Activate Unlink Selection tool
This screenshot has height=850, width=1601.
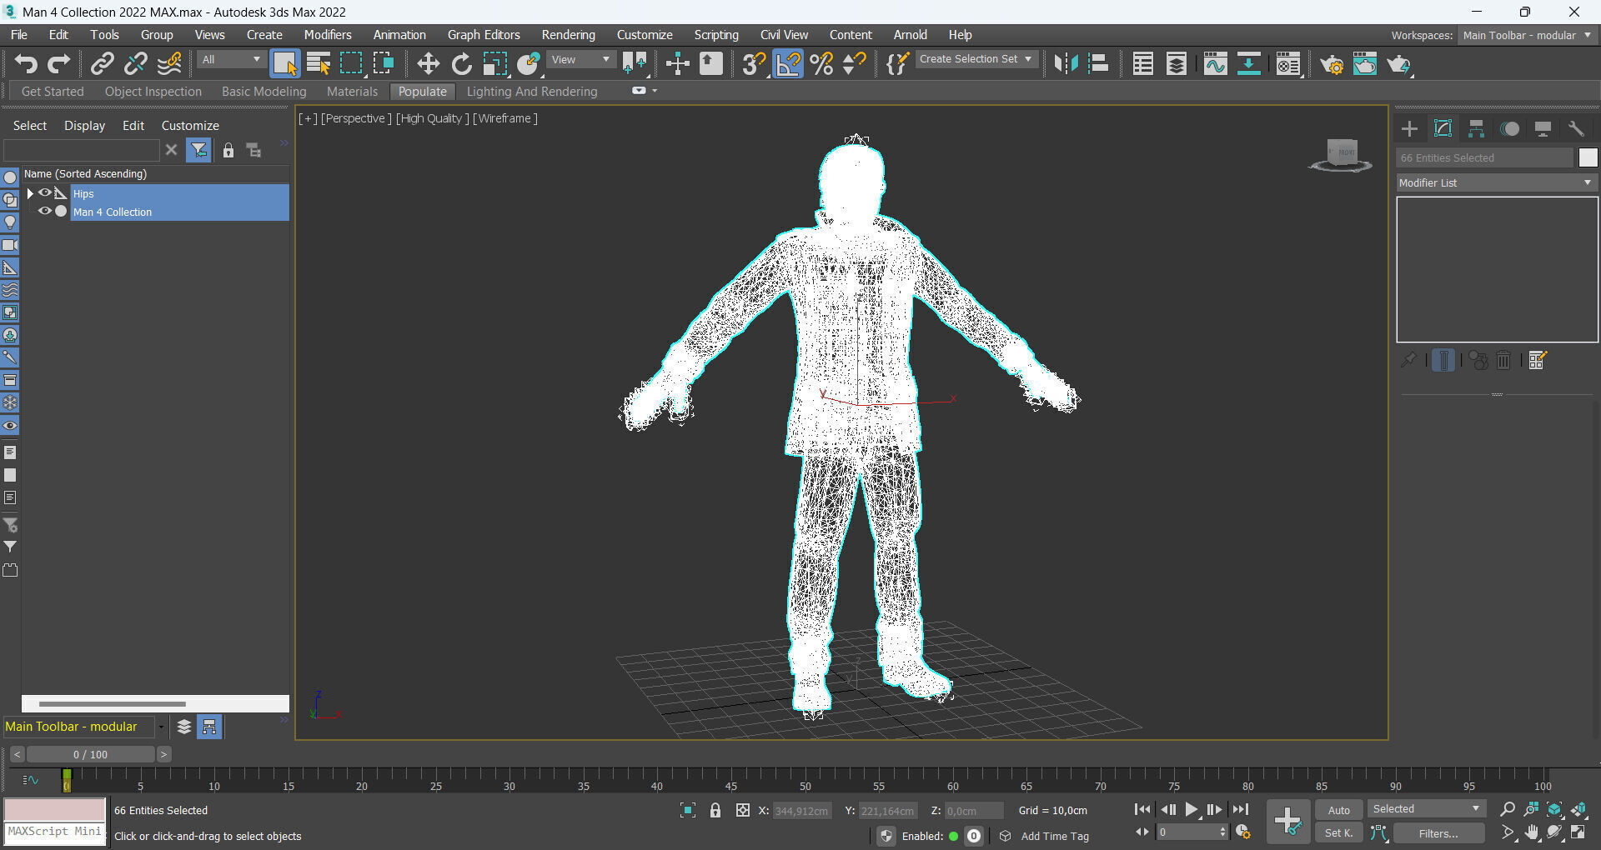136,64
